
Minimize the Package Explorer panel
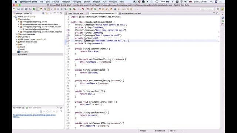[58, 13]
